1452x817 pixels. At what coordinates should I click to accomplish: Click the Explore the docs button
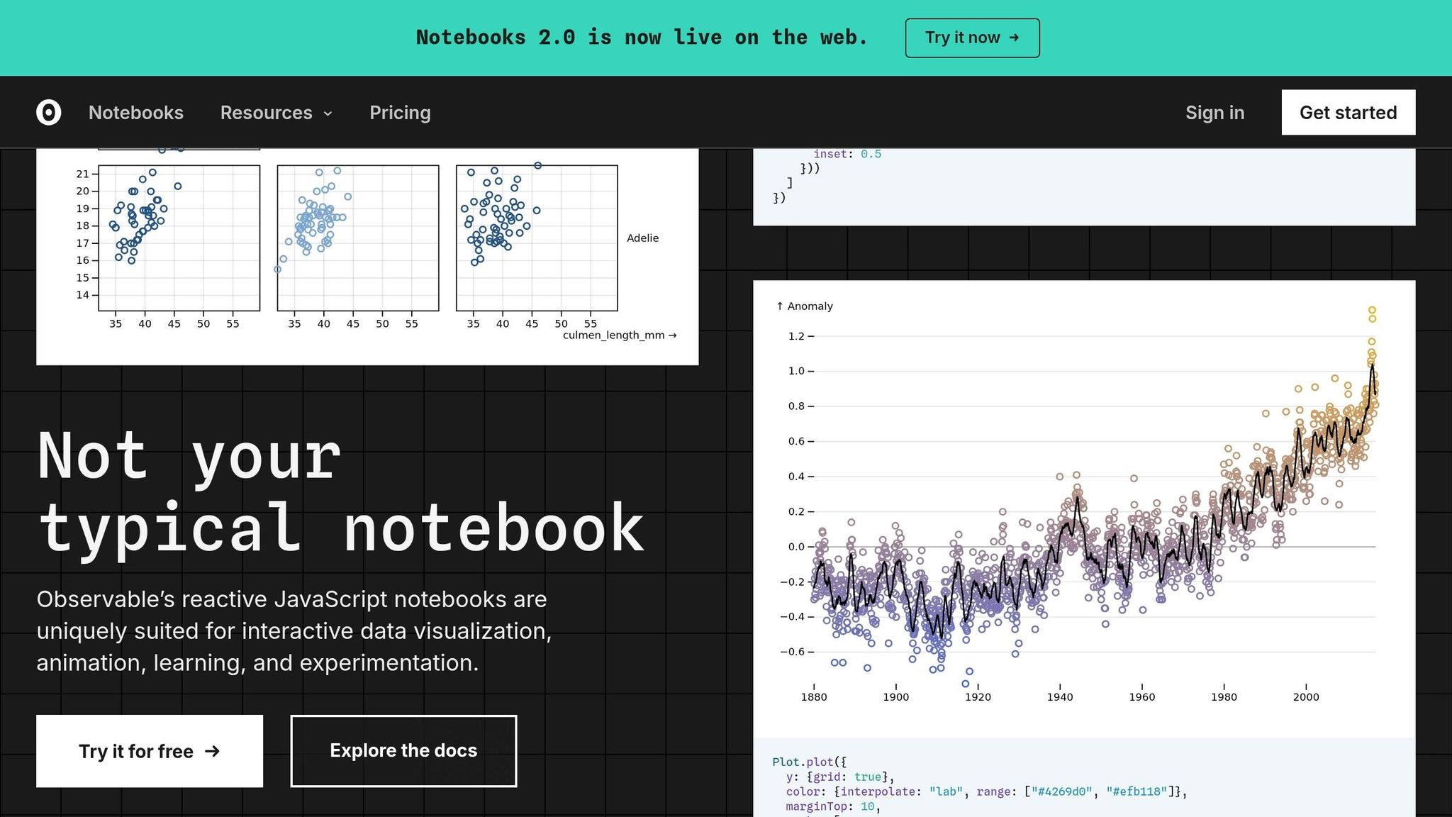(403, 751)
